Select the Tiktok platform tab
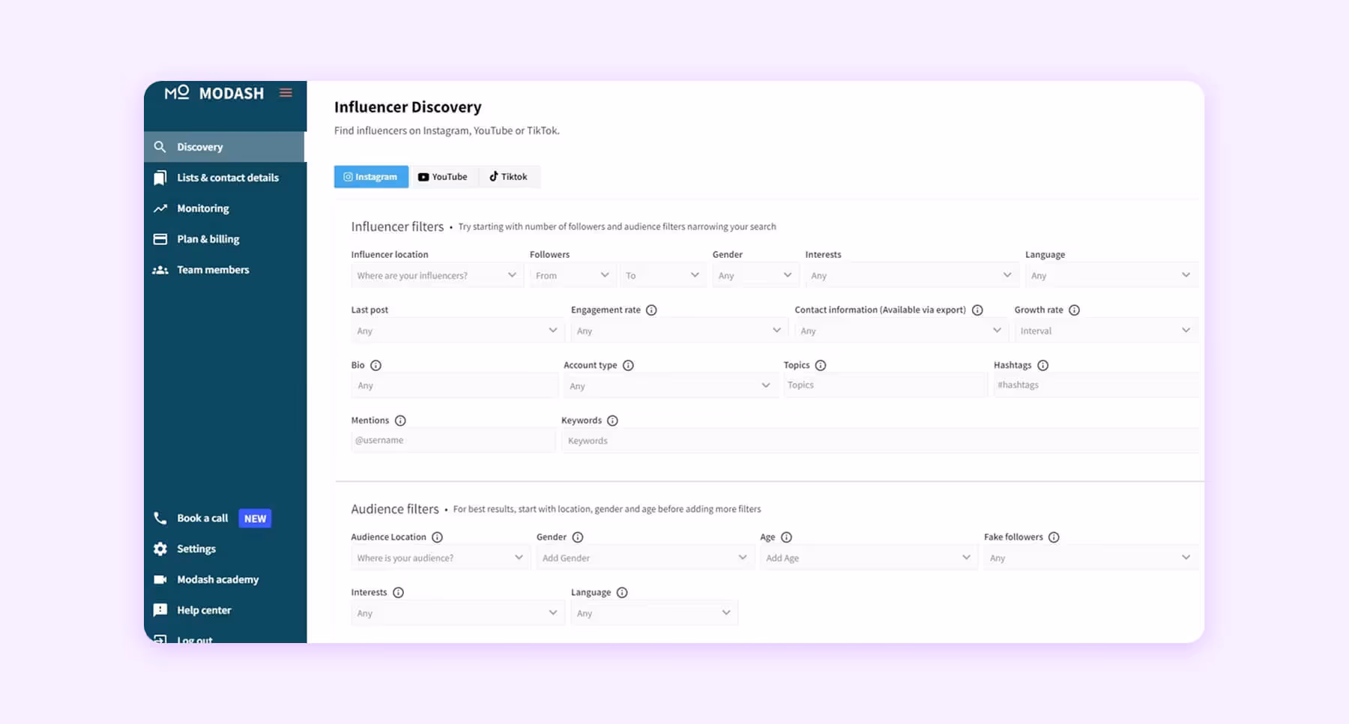 click(510, 176)
